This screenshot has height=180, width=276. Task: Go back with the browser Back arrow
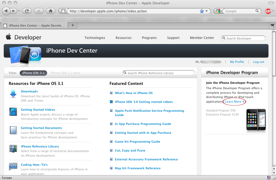tap(6, 11)
